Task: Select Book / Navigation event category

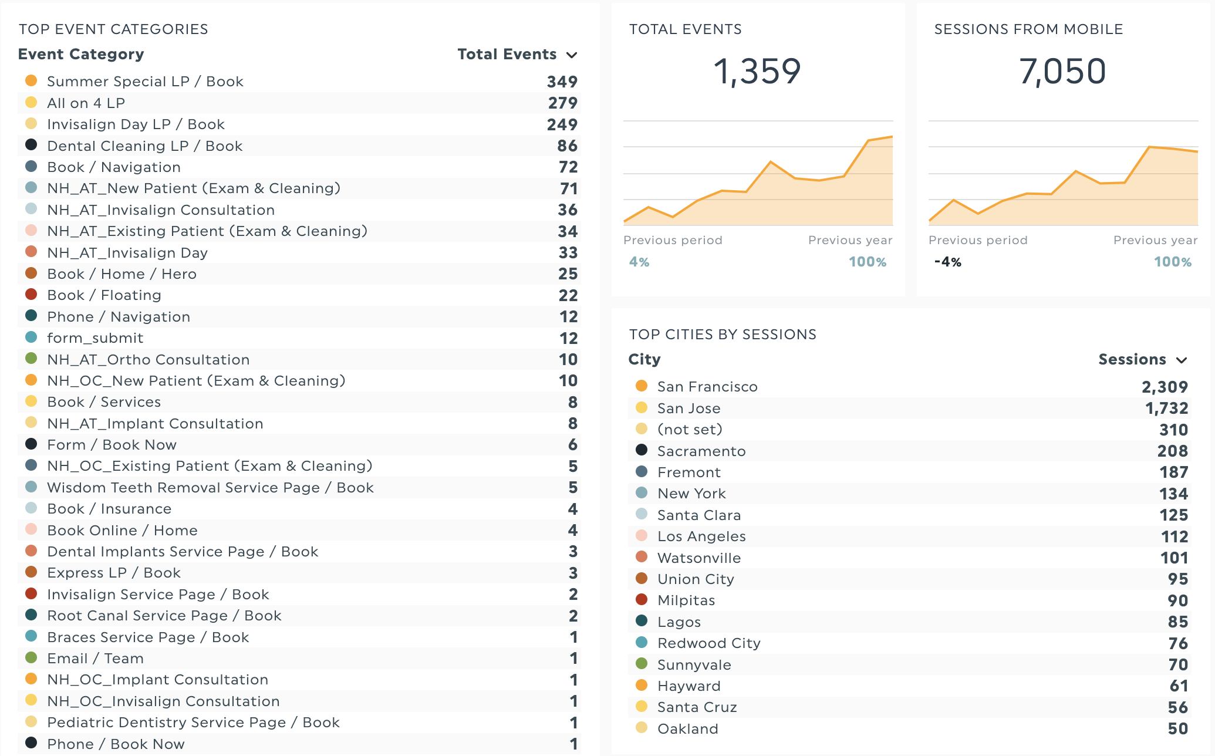Action: tap(113, 167)
